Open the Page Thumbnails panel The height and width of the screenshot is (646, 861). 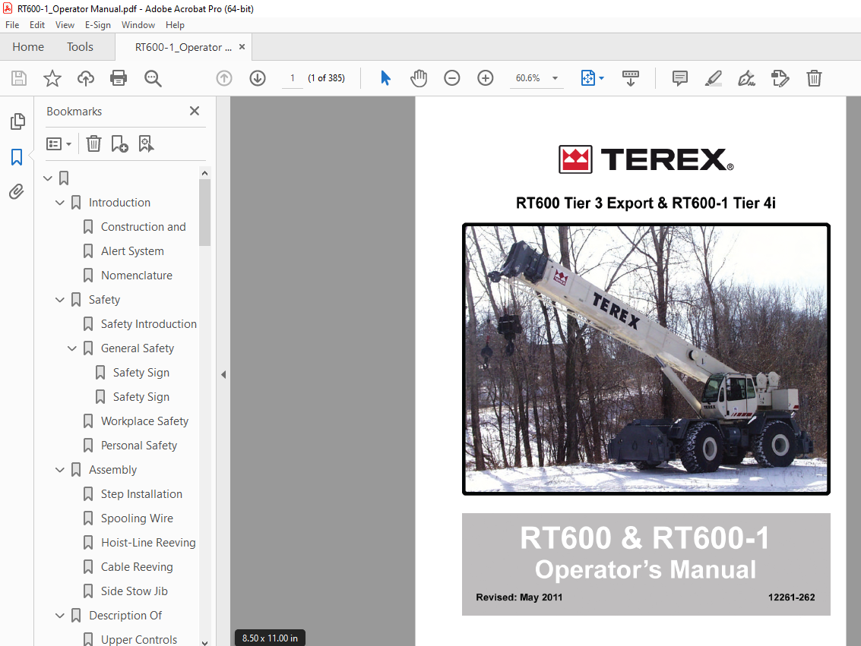tap(17, 121)
